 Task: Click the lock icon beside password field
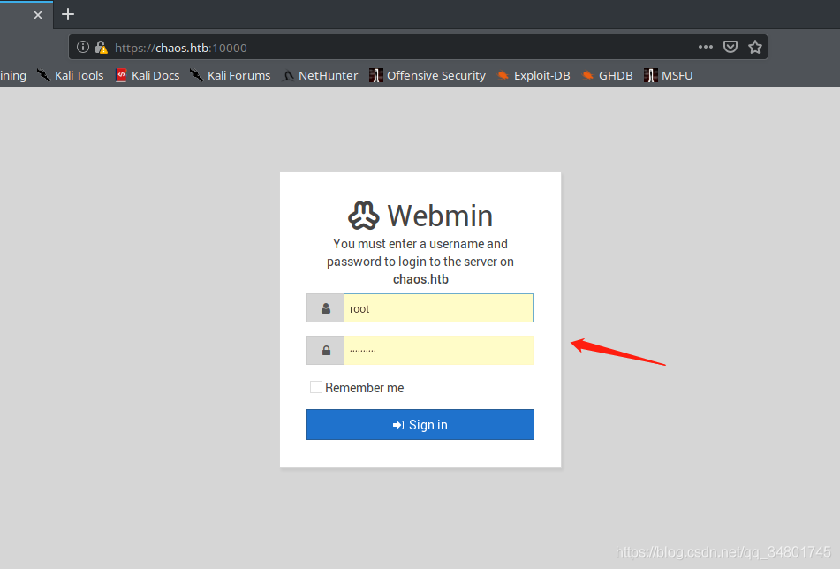click(325, 351)
